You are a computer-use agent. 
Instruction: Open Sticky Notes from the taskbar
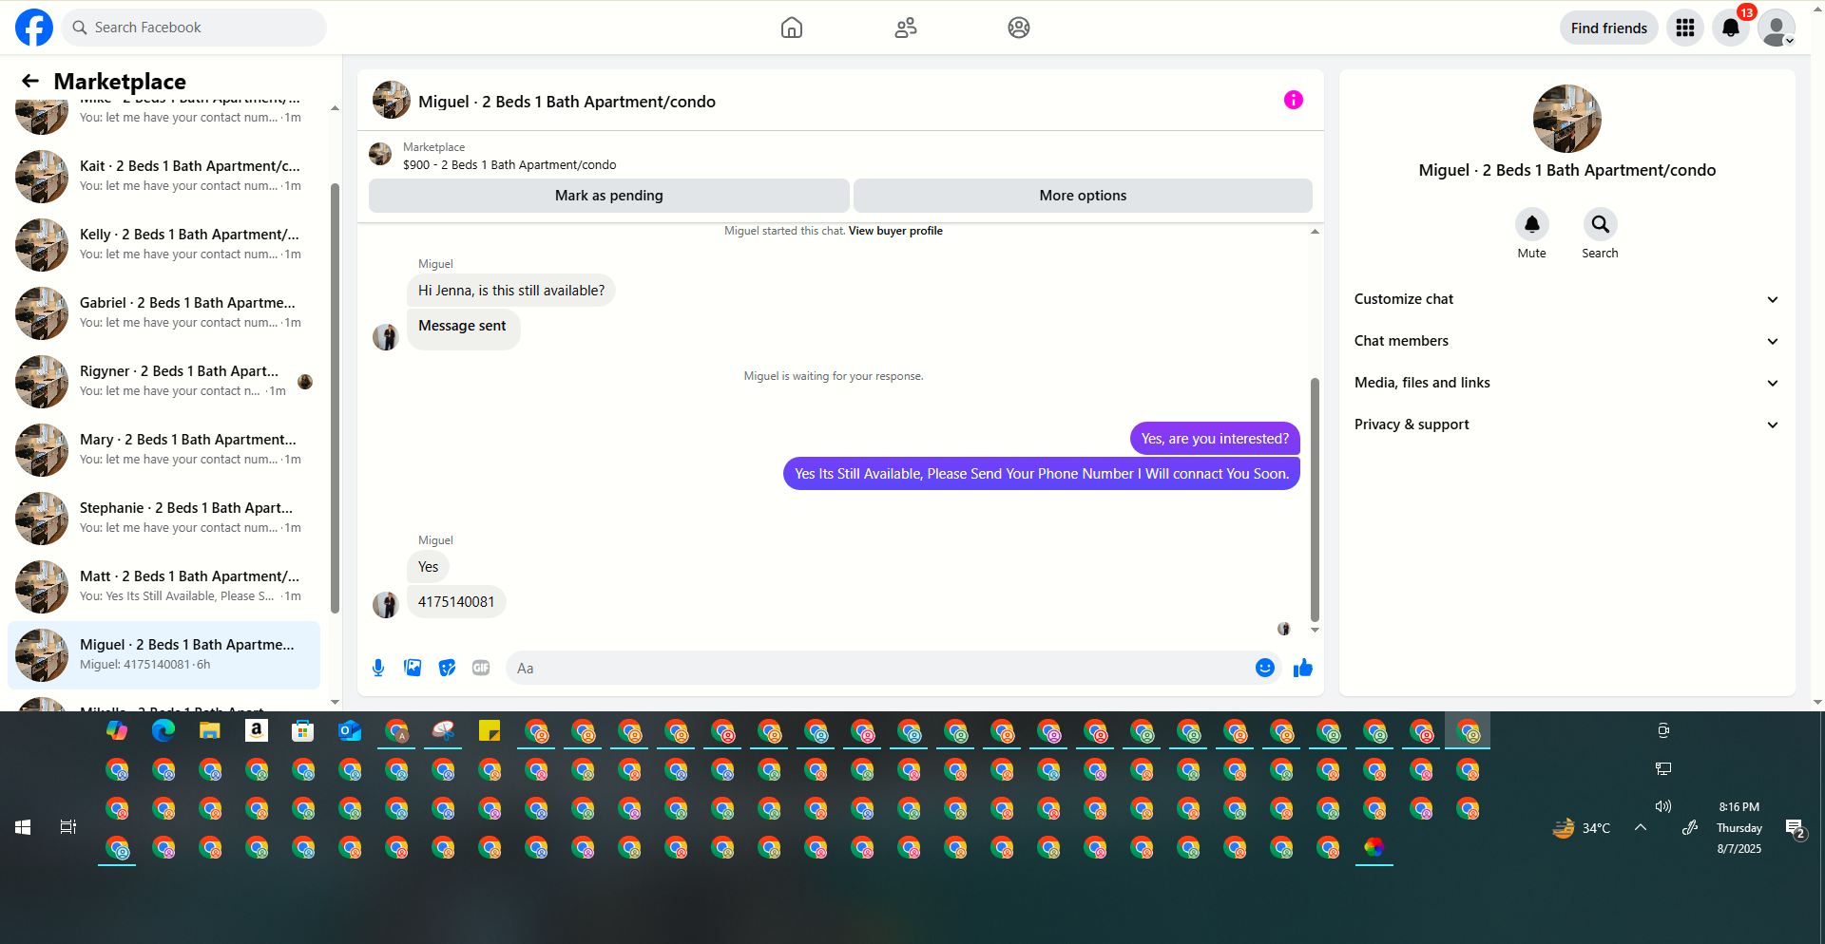490,730
